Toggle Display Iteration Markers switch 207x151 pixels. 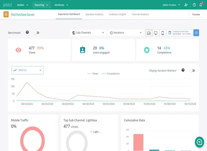click(x=193, y=71)
